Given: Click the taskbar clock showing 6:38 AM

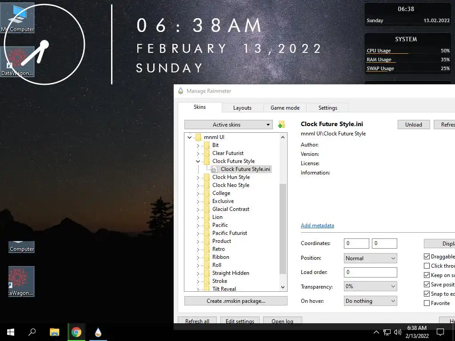Looking at the screenshot, I should point(417,332).
